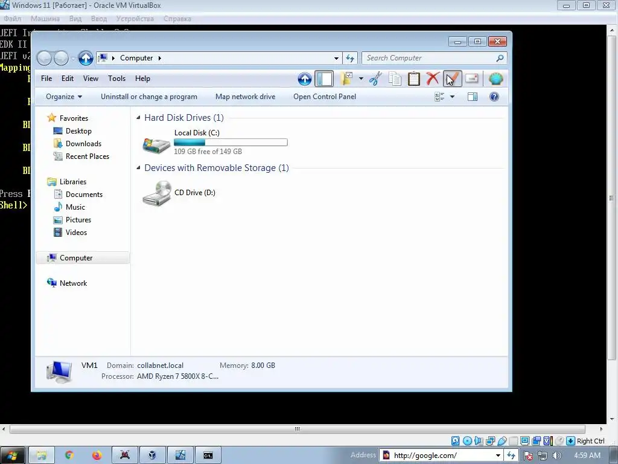Click Favorites in navigation pane
The width and height of the screenshot is (618, 464).
point(74,118)
